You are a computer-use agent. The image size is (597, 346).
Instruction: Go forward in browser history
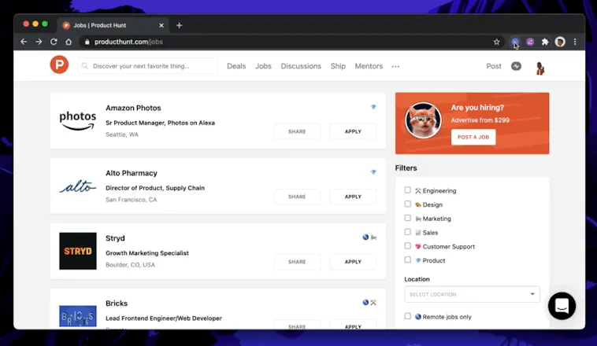click(39, 42)
